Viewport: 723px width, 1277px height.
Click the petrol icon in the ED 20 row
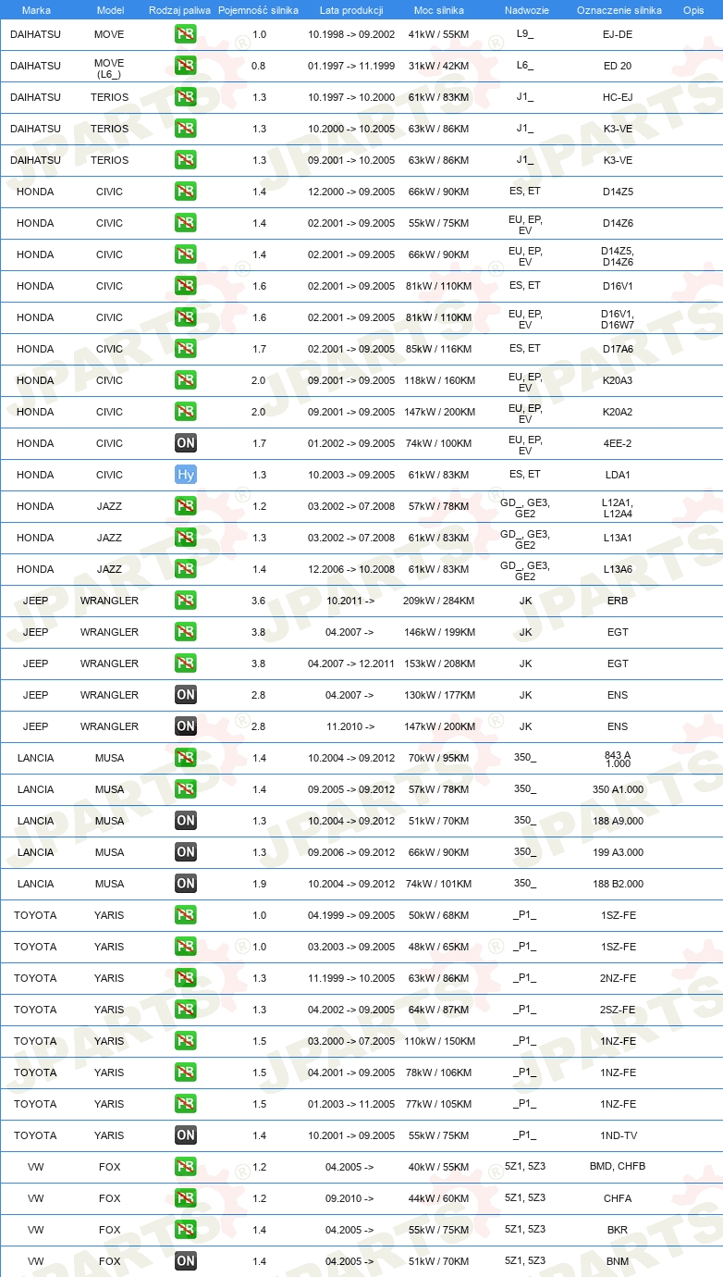186,66
